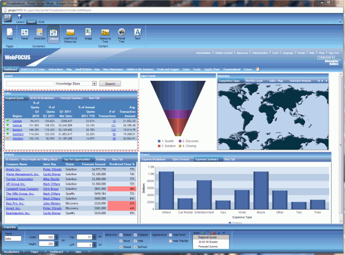The image size is (345, 255).
Task: Delete selected area with red X
Action: coord(213,233)
